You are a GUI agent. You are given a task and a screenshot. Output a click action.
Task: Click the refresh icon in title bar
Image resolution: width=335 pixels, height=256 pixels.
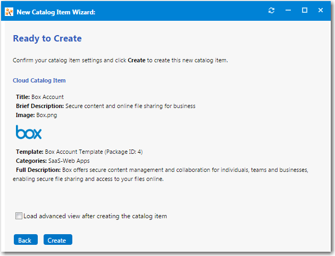click(272, 11)
